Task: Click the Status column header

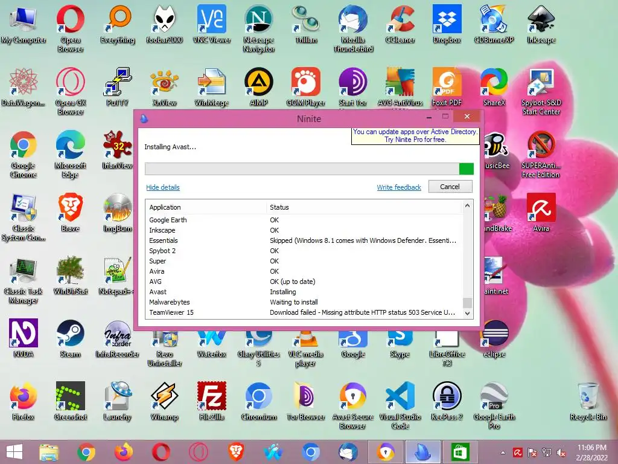Action: tap(364, 207)
